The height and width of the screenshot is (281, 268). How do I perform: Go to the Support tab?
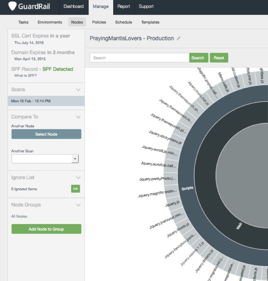(x=146, y=6)
